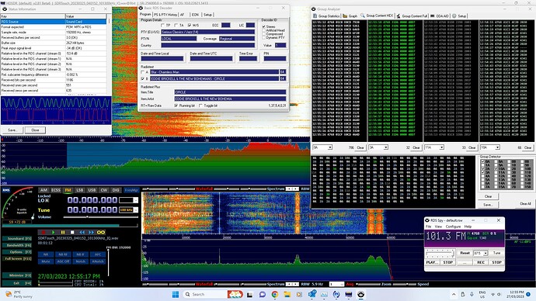Image resolution: width=536 pixels, height=301 pixels.
Task: Open the Chrome icon on the taskbar
Action: (275, 294)
